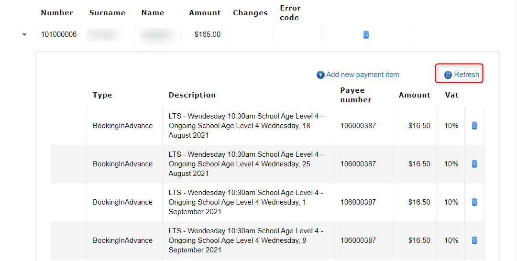Delete the 101000006 payment record
517x261 pixels.
[x=366, y=34]
